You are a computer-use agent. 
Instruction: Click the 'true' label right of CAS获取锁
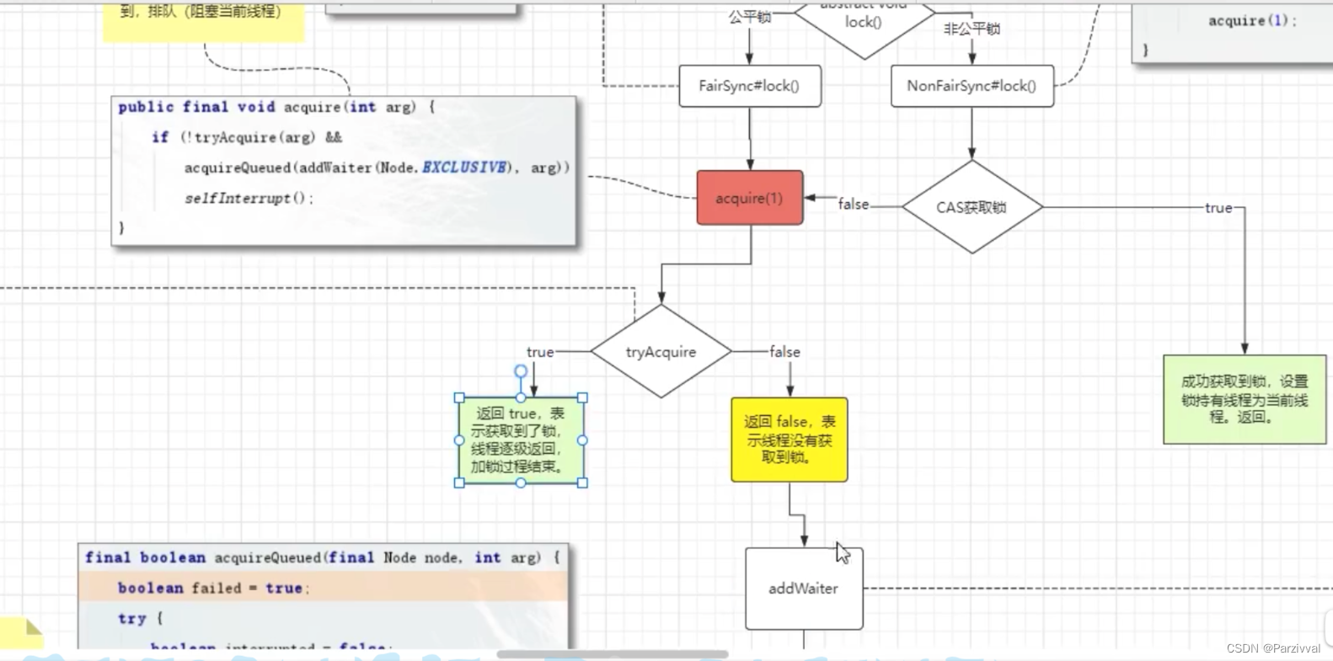pos(1218,208)
